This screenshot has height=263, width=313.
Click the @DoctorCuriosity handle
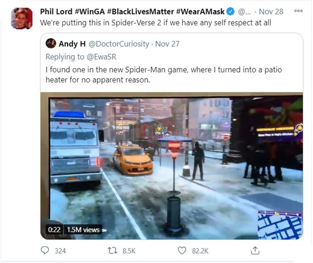[x=119, y=44]
